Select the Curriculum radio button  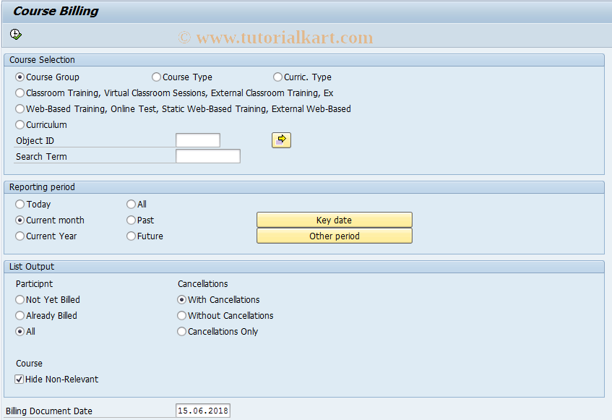click(x=20, y=125)
